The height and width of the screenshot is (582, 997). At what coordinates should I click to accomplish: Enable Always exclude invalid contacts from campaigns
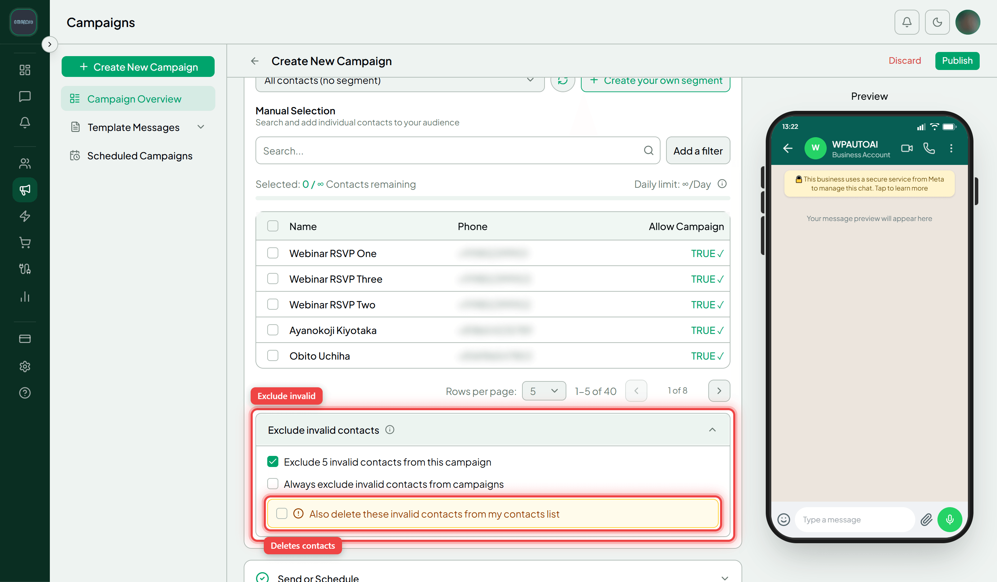tap(272, 484)
